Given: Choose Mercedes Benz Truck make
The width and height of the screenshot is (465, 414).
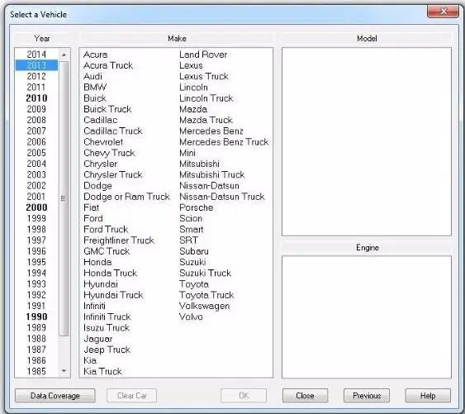Looking at the screenshot, I should [x=224, y=142].
